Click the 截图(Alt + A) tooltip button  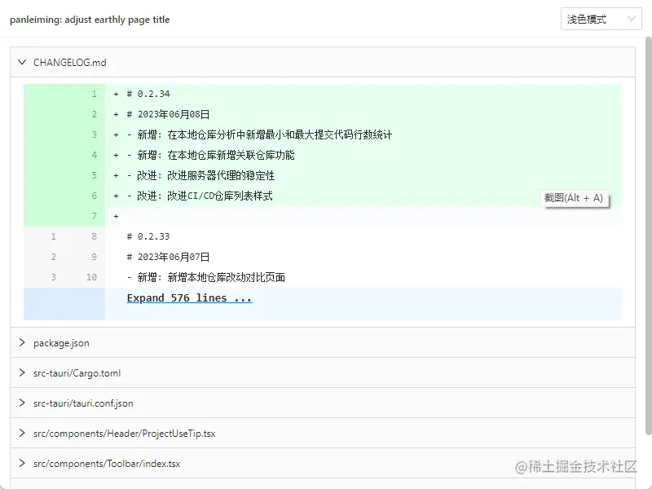coord(574,198)
